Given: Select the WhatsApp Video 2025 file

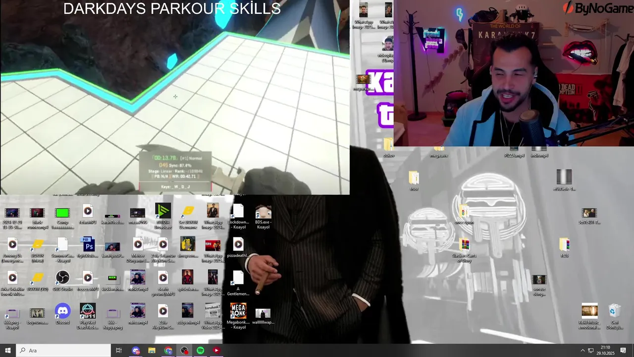Looking at the screenshot, I should [x=213, y=311].
